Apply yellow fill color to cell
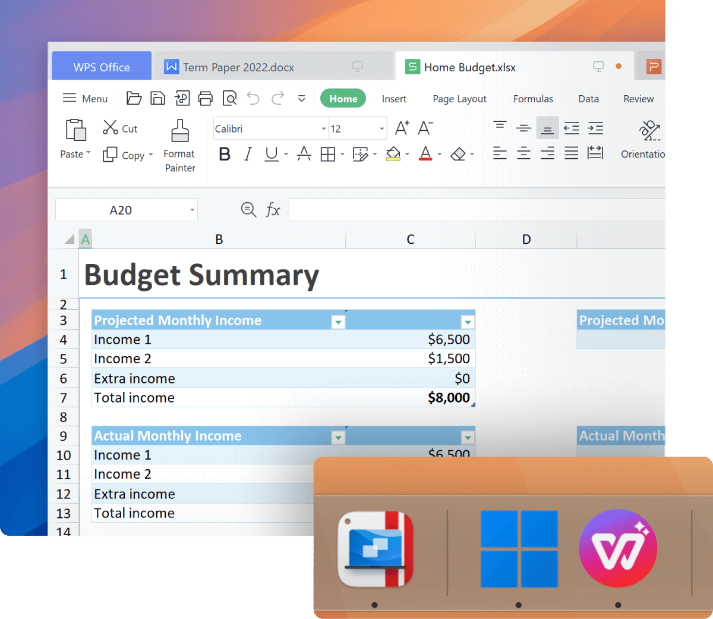Screen dimensions: 713x619 click(x=393, y=155)
